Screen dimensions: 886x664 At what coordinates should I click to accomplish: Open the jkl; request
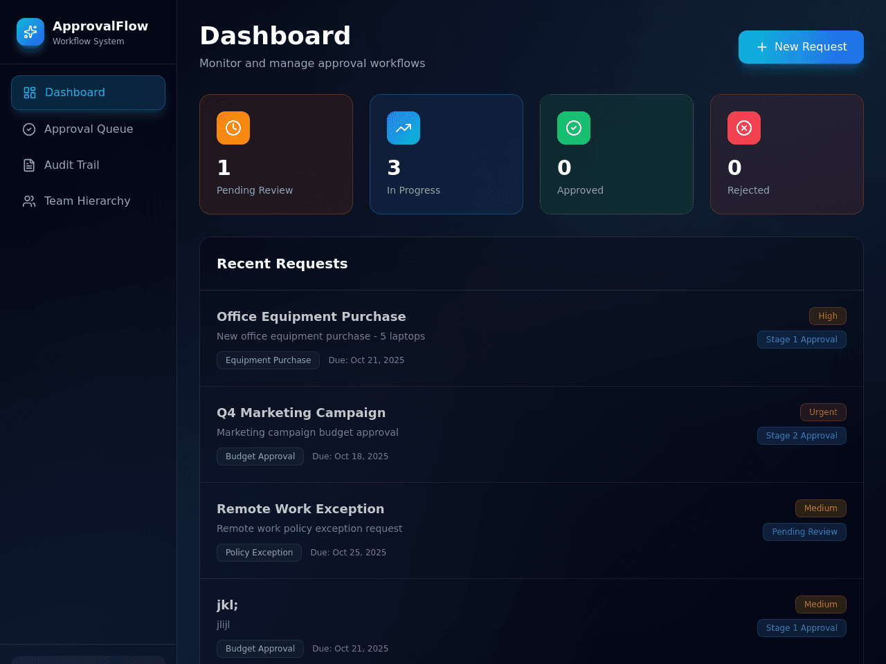[x=532, y=622]
